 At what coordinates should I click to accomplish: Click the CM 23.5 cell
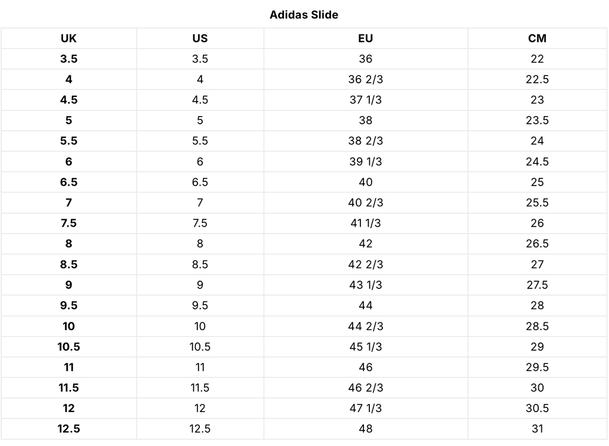[x=537, y=121]
